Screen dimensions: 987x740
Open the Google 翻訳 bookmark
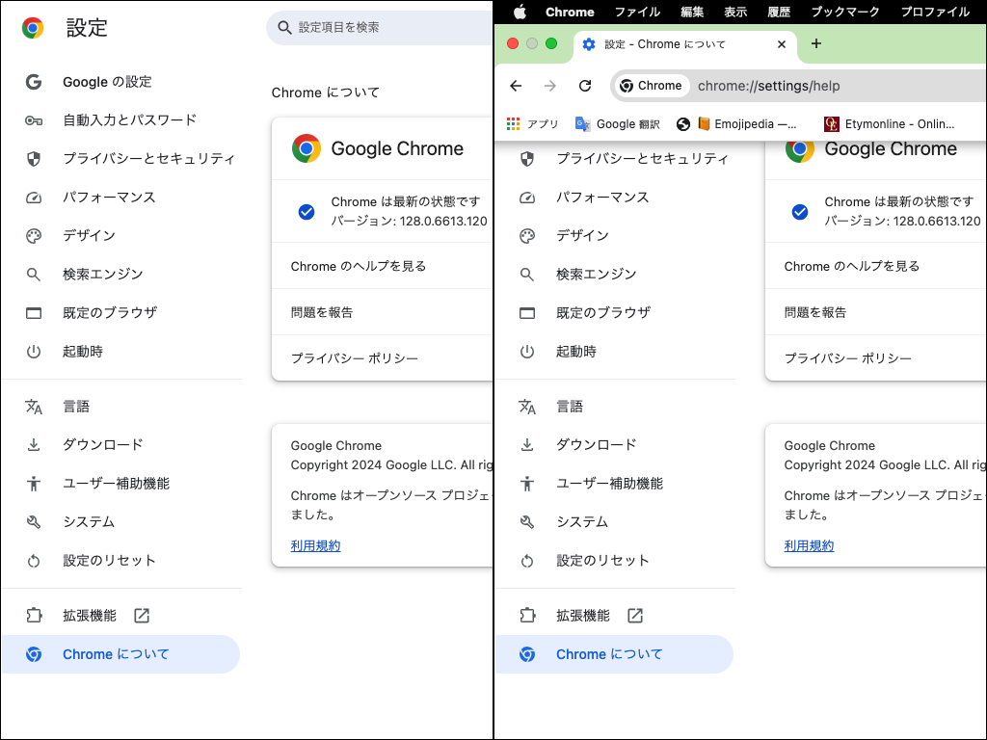point(617,123)
